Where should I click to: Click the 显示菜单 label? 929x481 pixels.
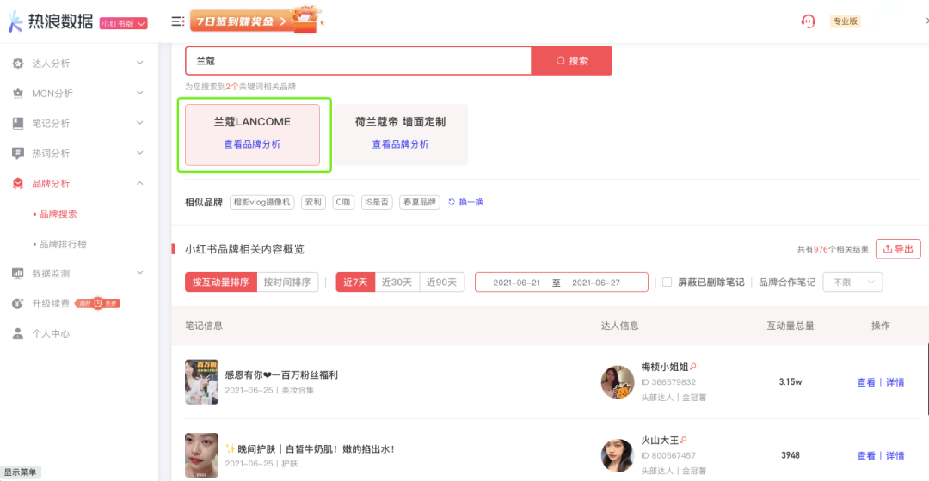pos(20,472)
